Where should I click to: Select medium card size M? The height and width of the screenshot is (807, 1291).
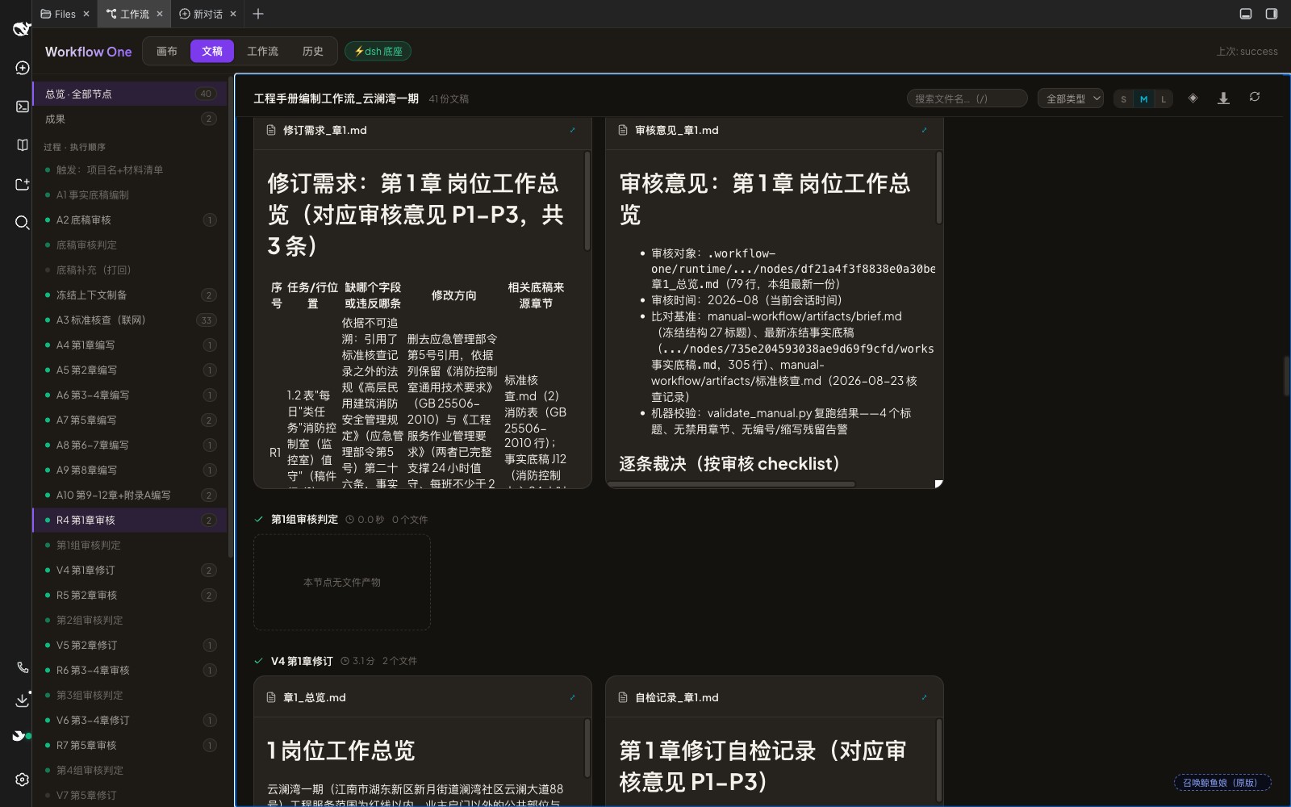click(x=1143, y=98)
